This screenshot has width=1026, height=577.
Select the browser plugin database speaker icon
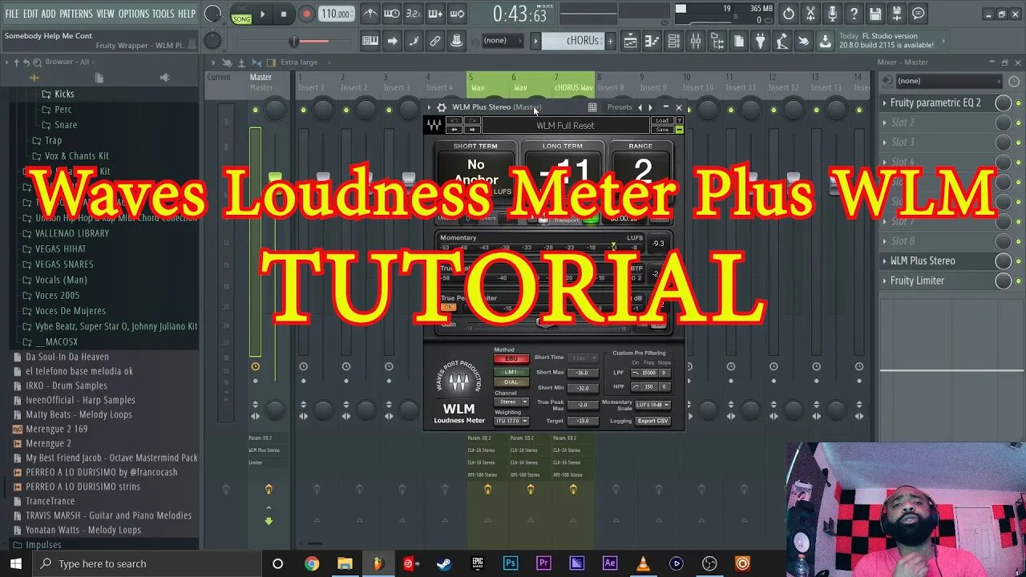pyautogui.click(x=164, y=78)
